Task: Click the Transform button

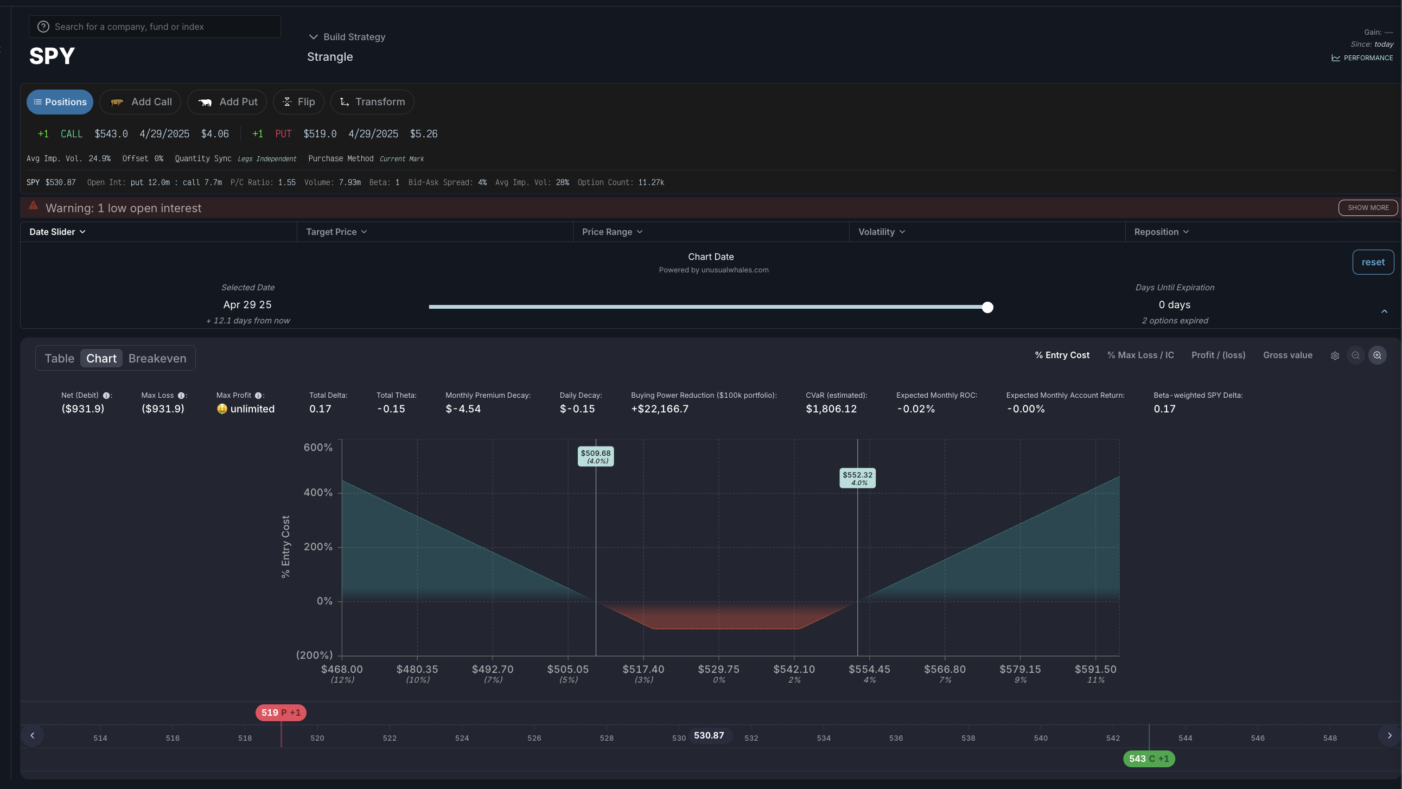Action: pyautogui.click(x=372, y=102)
